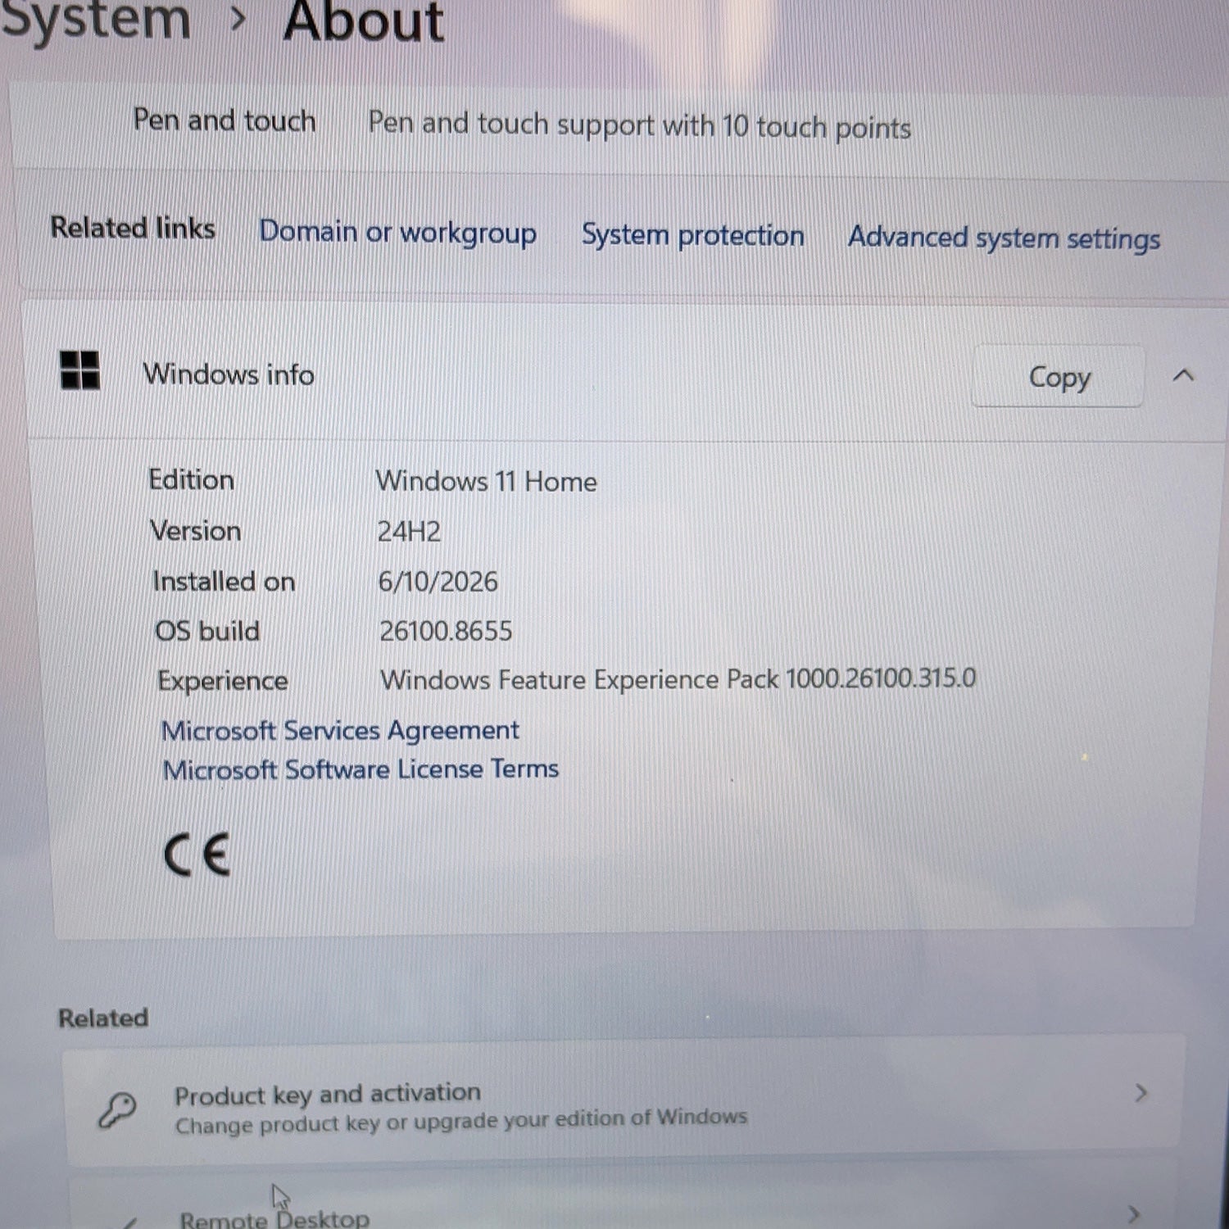Select the Installed on date 6/10/2026

(438, 582)
